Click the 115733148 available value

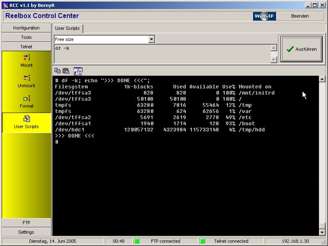coord(204,130)
